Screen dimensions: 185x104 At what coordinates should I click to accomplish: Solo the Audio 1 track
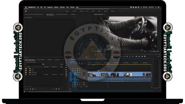(x=82, y=78)
